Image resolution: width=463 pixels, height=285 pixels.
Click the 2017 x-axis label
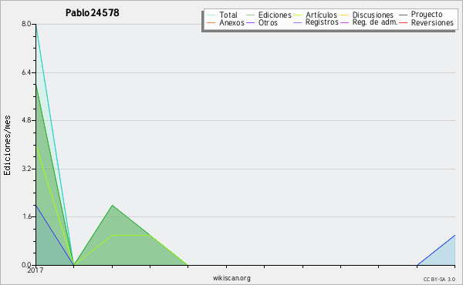[x=35, y=270]
